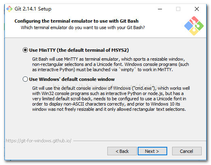Click the 'Use MinTTY (the default terminal of MSYS2)' label

[x=79, y=50]
